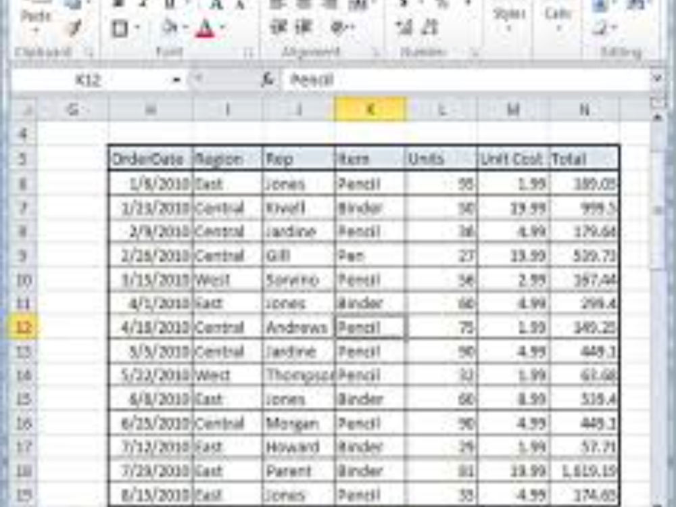Select the cell containing Andrews
Image resolution: width=676 pixels, height=507 pixels.
click(x=298, y=327)
